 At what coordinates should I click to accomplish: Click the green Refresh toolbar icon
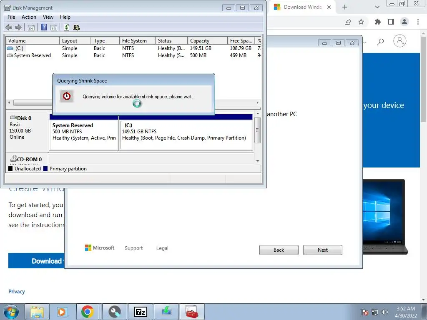(66, 27)
